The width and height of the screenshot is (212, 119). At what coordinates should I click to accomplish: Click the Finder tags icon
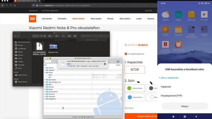(69, 36)
